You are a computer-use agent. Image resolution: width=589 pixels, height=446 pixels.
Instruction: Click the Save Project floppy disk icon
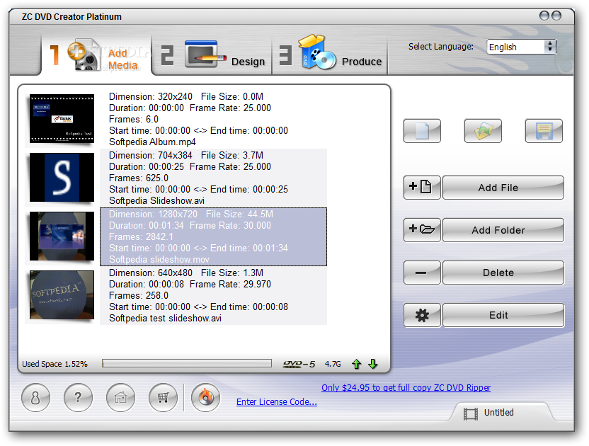544,131
